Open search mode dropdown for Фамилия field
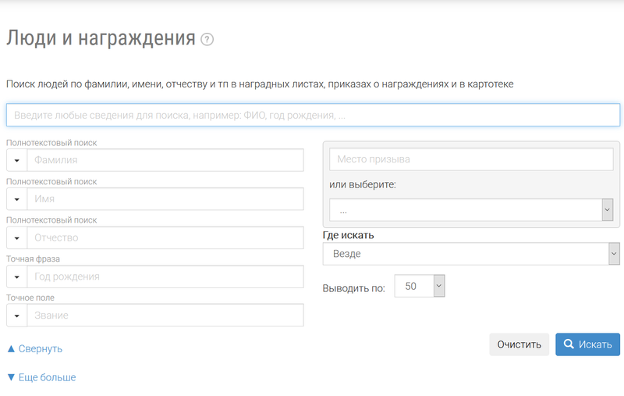Viewport: 624px width, 396px height. coord(16,160)
